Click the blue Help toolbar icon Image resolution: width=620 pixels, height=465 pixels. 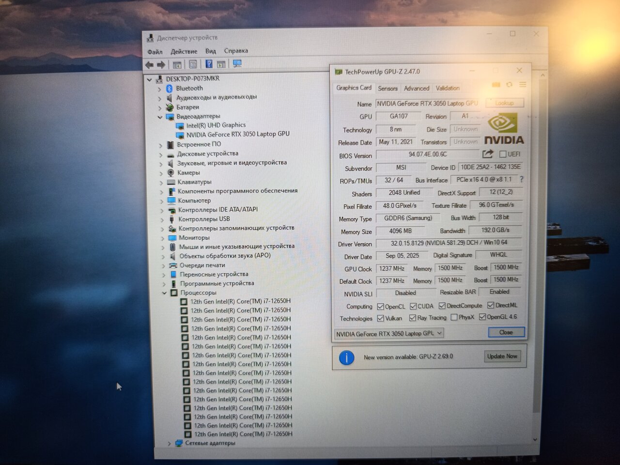[x=209, y=64]
